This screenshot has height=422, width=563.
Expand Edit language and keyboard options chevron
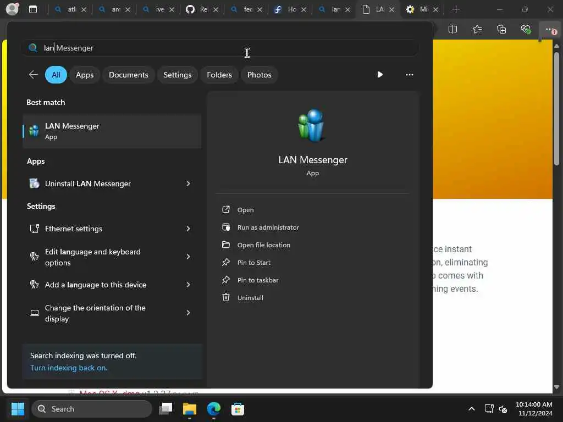(x=188, y=257)
